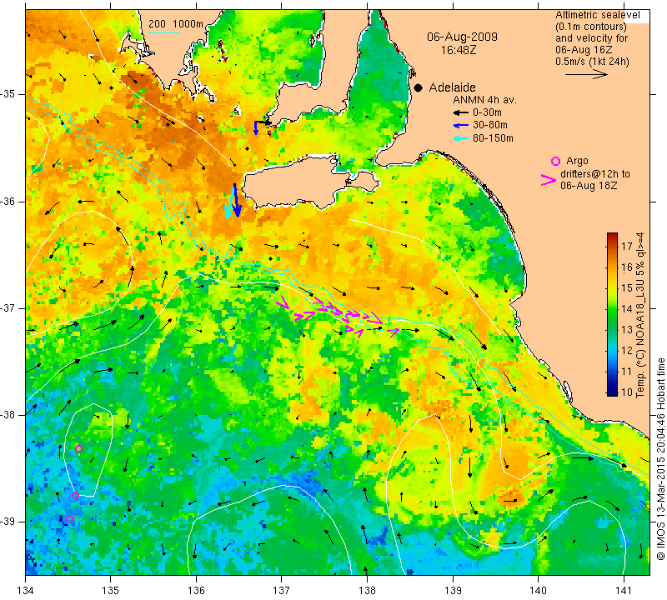Click the ANMN 4h av. legend heading
This screenshot has height=600, width=667.
484,100
